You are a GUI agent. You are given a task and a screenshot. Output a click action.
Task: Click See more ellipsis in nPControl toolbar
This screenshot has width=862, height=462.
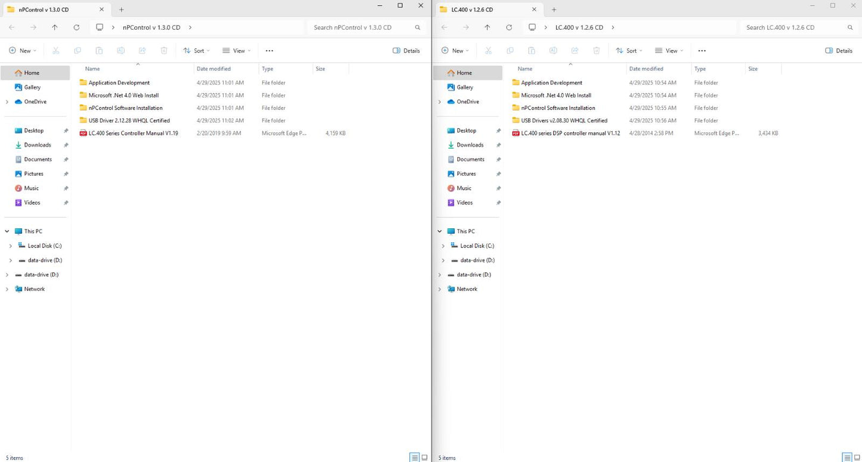269,51
